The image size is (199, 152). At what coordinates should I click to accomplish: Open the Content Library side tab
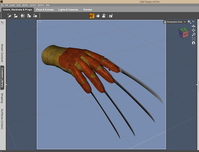point(2,78)
